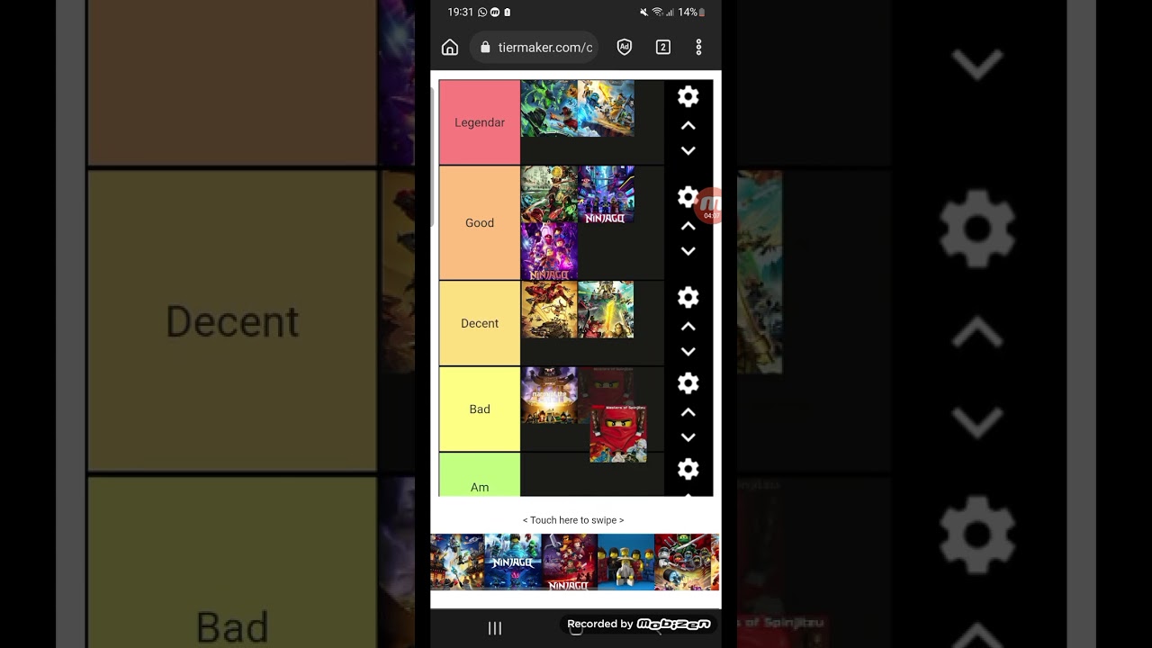Focus the tiermaker.com address bar

pos(535,48)
